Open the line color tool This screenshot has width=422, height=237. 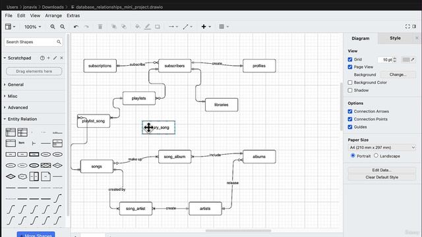point(148,26)
